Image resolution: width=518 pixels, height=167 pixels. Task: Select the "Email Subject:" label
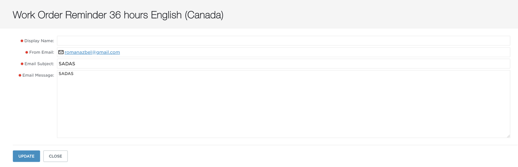pos(39,64)
